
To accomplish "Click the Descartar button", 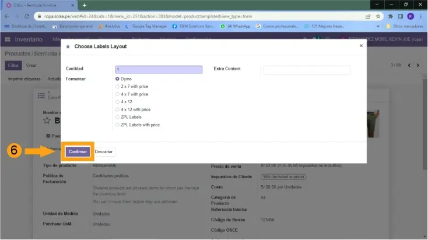I will (104, 151).
